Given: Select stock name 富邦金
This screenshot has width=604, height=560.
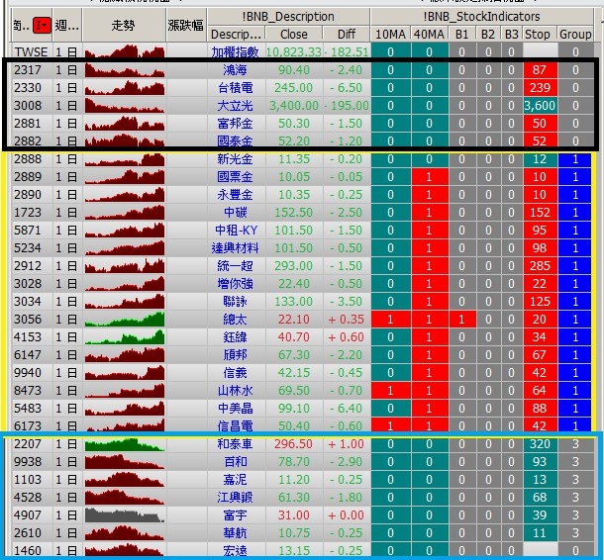Looking at the screenshot, I should click(x=235, y=123).
